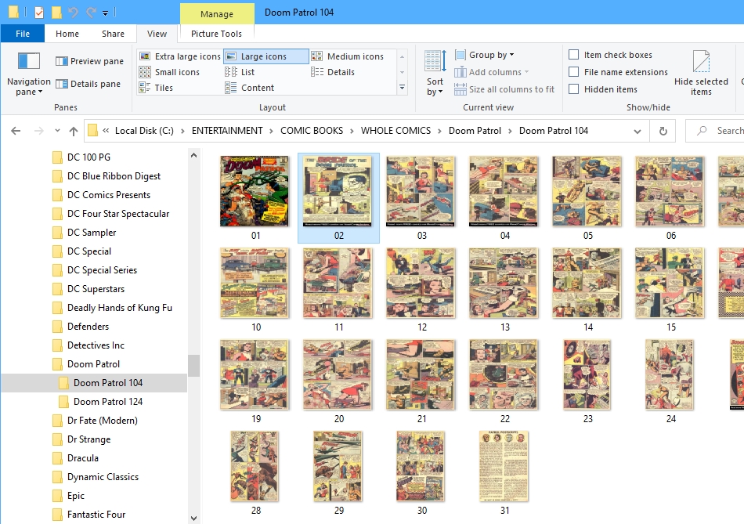Open the File menu
The width and height of the screenshot is (744, 524).
tap(23, 34)
